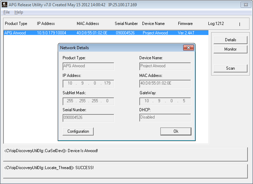Click the Log:1212 label
The image size is (253, 184).
click(x=216, y=24)
